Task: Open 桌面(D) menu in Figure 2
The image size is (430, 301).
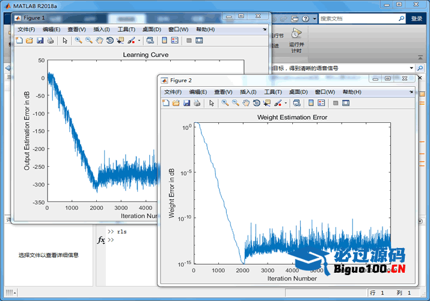Action: pos(298,92)
